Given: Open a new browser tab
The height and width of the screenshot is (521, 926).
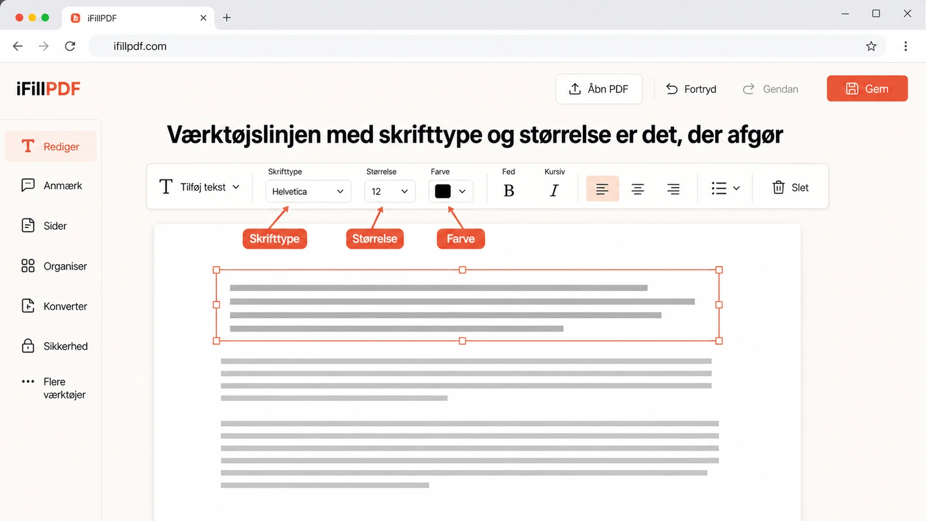Looking at the screenshot, I should (x=227, y=18).
